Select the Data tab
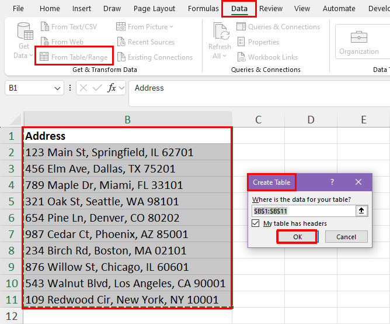Screen dimensions: 390x324 click(239, 8)
